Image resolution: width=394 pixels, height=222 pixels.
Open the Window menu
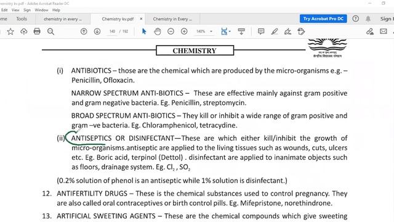[x=41, y=10]
